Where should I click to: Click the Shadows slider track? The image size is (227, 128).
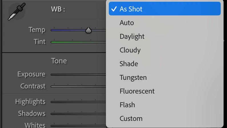click(78, 114)
